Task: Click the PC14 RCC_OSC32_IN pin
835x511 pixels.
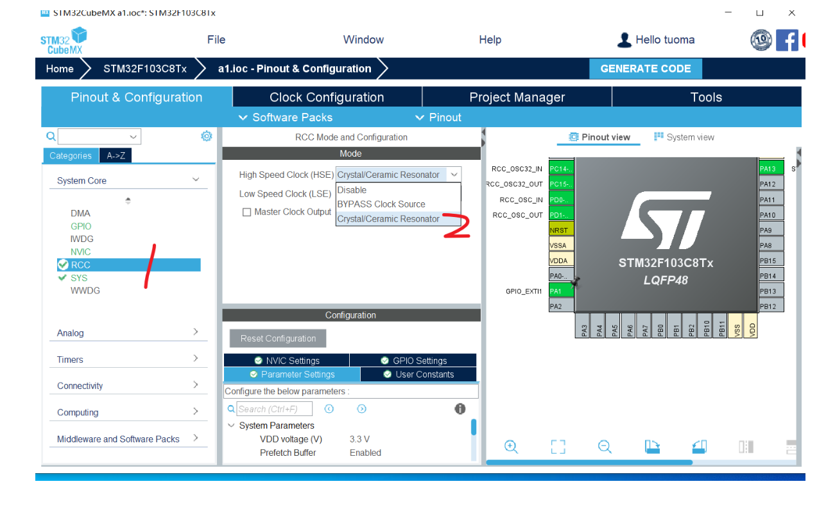Action: point(561,169)
